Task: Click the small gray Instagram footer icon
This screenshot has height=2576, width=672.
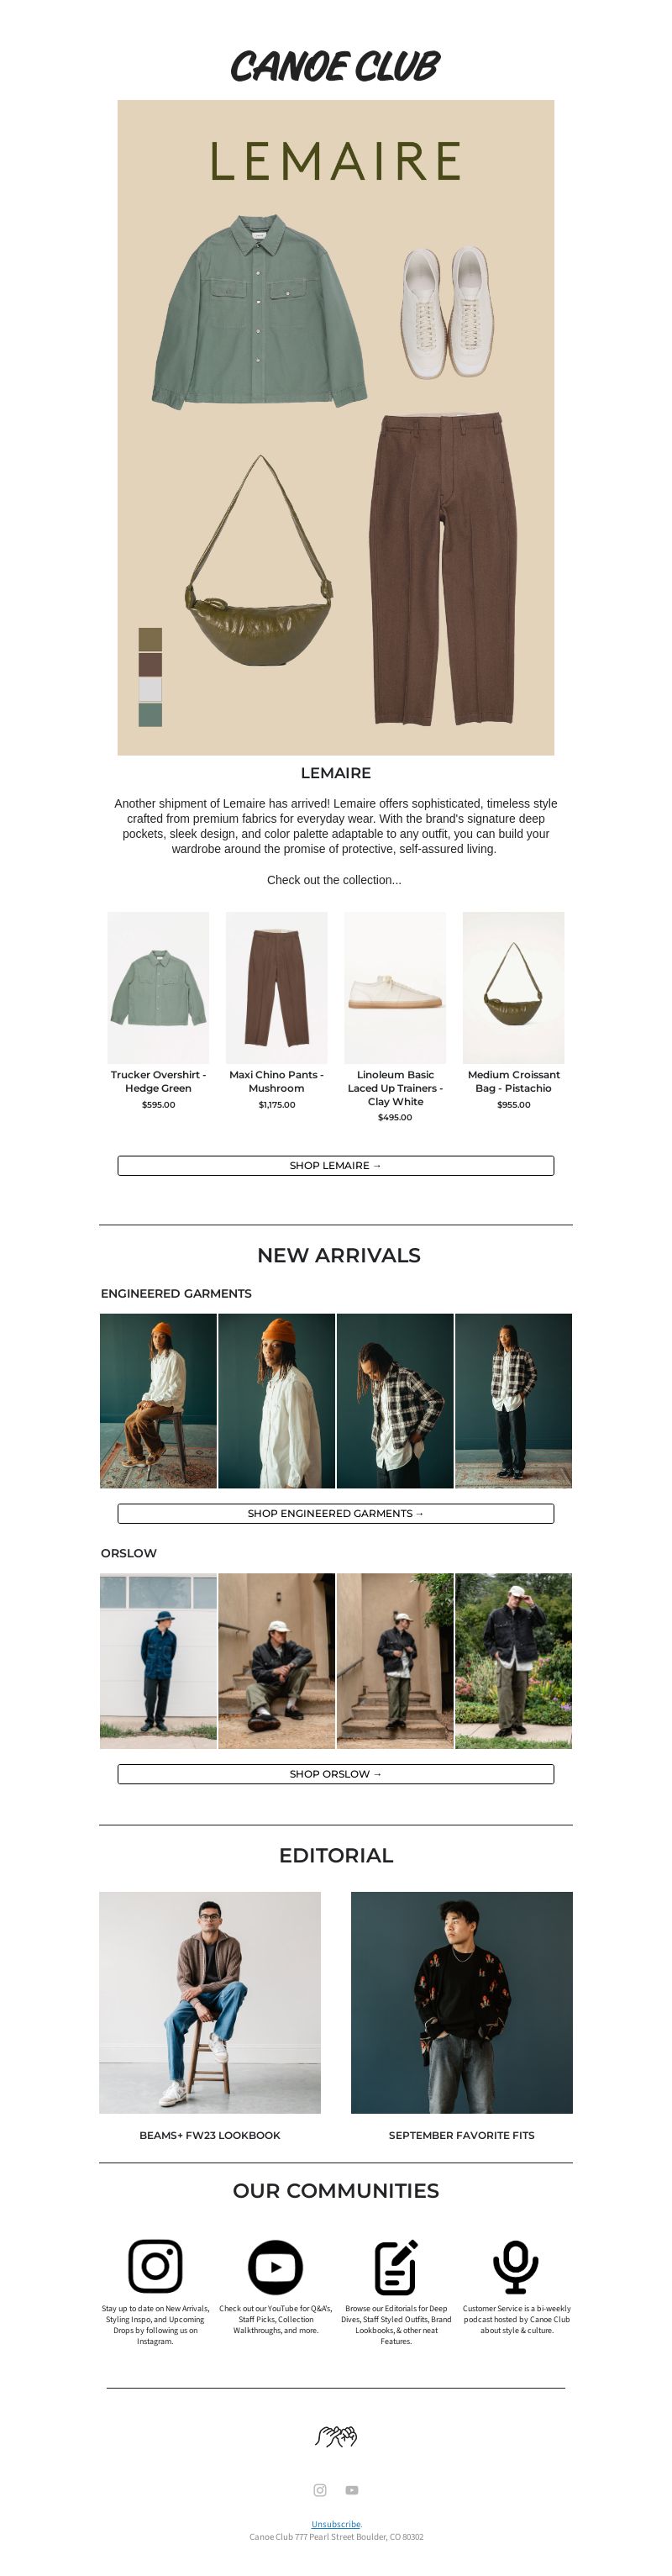Action: [x=320, y=2489]
